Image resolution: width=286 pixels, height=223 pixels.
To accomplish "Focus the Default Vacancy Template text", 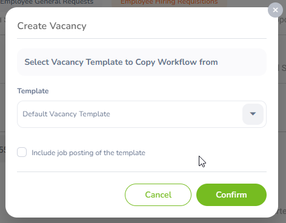I will [x=66, y=114].
